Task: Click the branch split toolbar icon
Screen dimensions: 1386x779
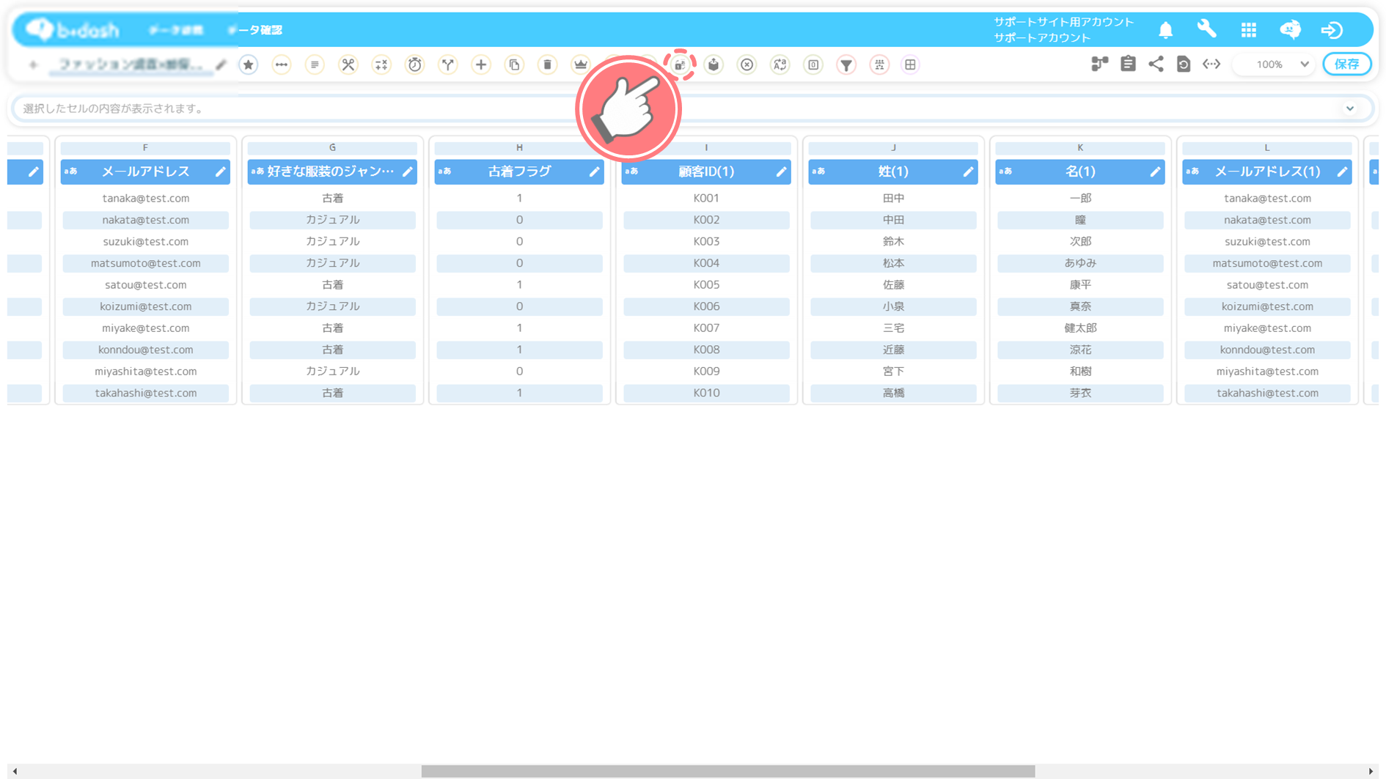Action: click(448, 64)
